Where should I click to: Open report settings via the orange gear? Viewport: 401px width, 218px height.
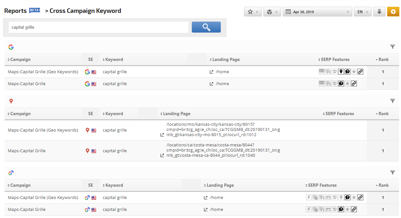pos(393,12)
